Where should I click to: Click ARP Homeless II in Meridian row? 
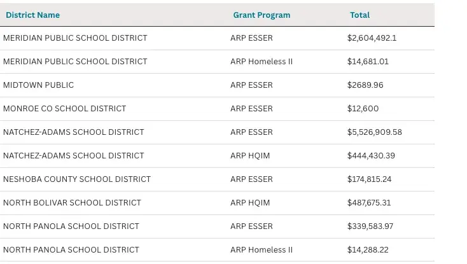click(261, 62)
